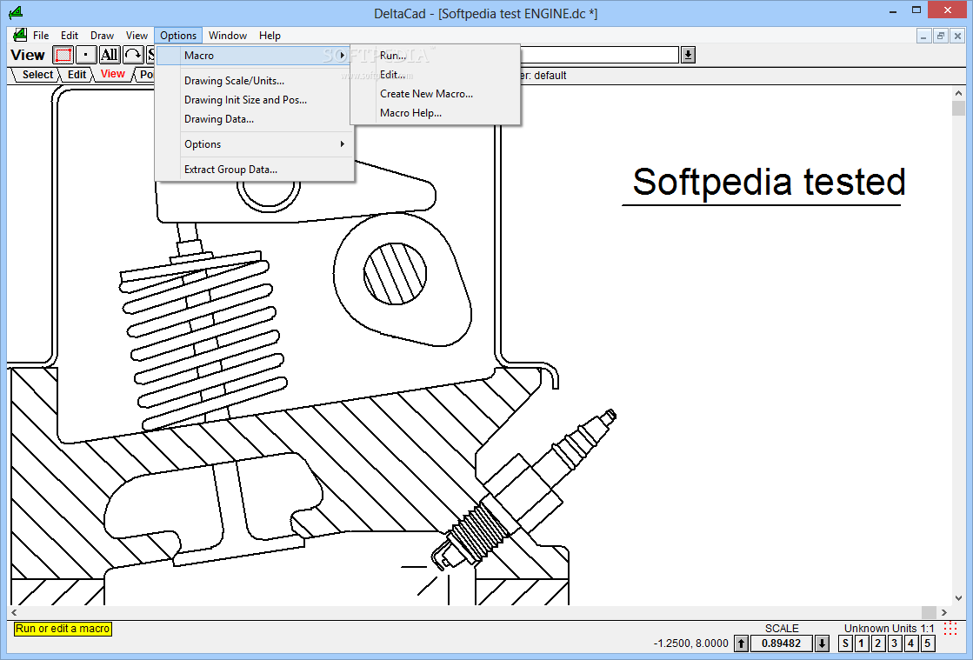Click the vertical scrollbar thumb
The image size is (973, 660).
pos(959,109)
